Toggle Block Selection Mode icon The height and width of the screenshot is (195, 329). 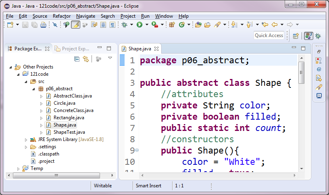coord(103,25)
